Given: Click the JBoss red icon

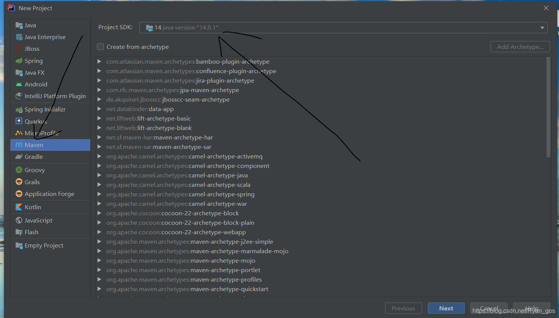Looking at the screenshot, I should tap(19, 49).
